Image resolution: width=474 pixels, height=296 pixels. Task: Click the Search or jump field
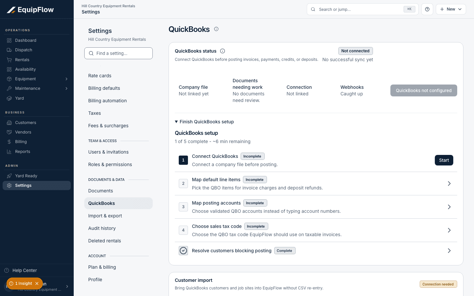click(363, 9)
